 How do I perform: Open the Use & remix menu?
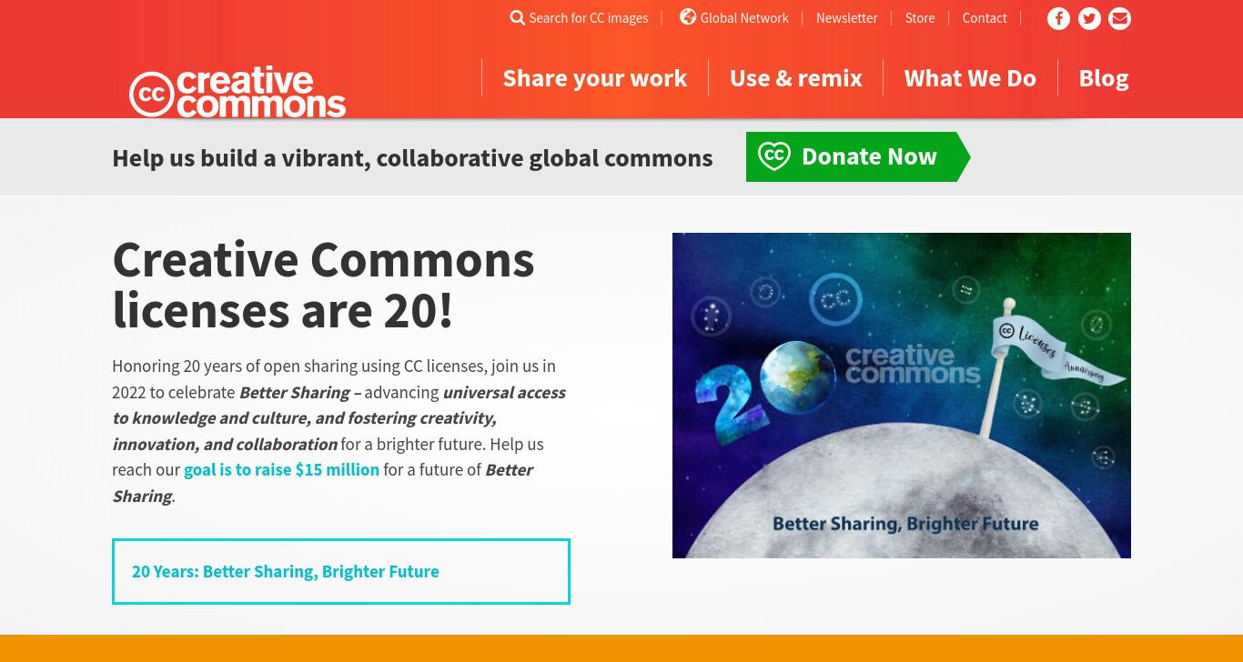[796, 78]
